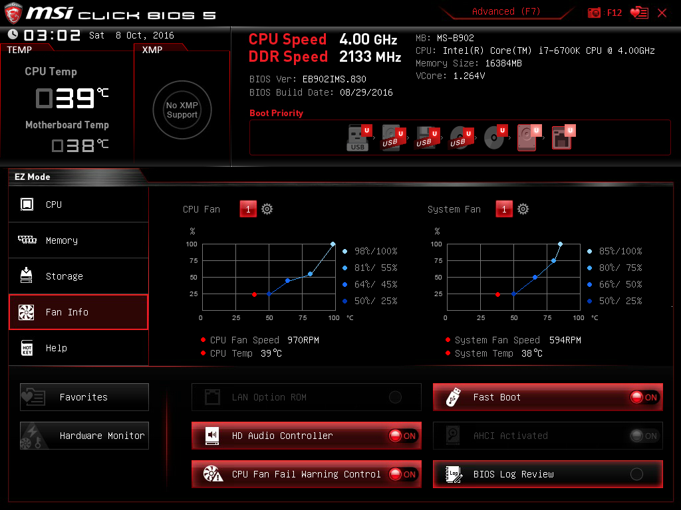Click the date Sat 8 Oct, 2016
Image resolution: width=681 pixels, height=510 pixels.
[132, 36]
